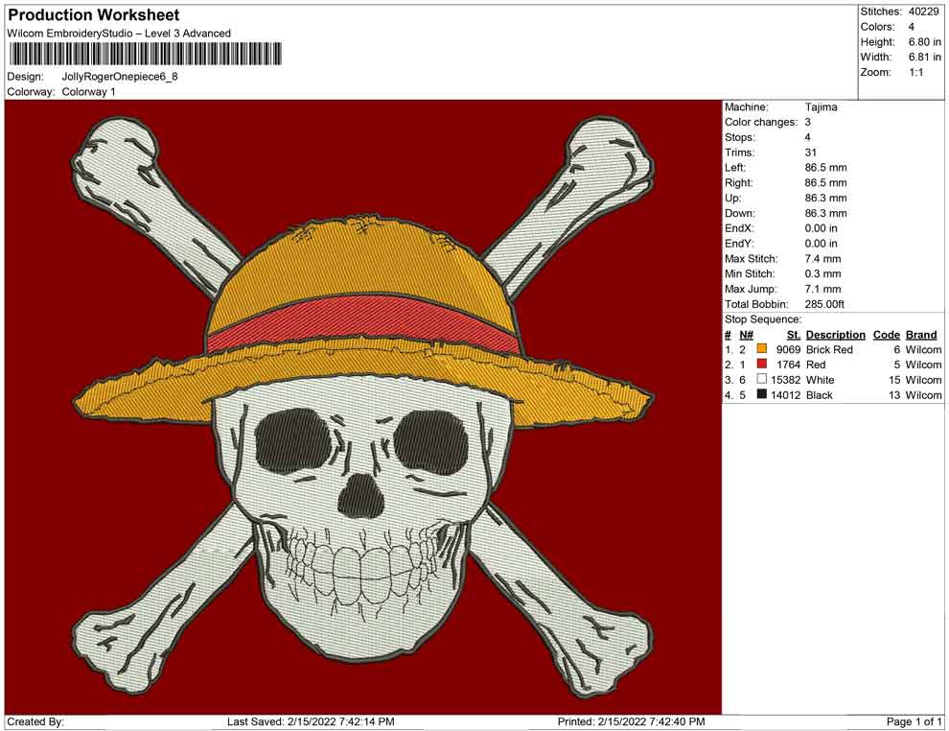Click the Up value '86.3 mm'

pyautogui.click(x=826, y=198)
